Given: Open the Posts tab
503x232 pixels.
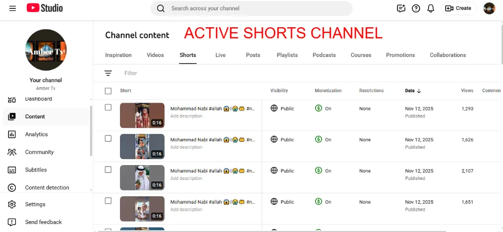Looking at the screenshot, I should (x=253, y=55).
